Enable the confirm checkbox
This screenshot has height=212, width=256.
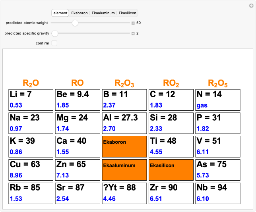tap(54, 43)
